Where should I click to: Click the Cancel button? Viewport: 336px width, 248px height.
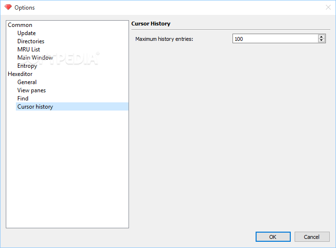pos(312,237)
